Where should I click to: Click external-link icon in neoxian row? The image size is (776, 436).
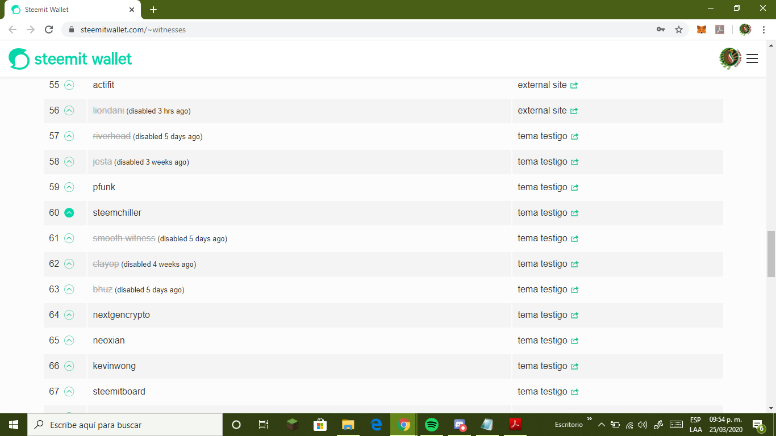point(574,341)
